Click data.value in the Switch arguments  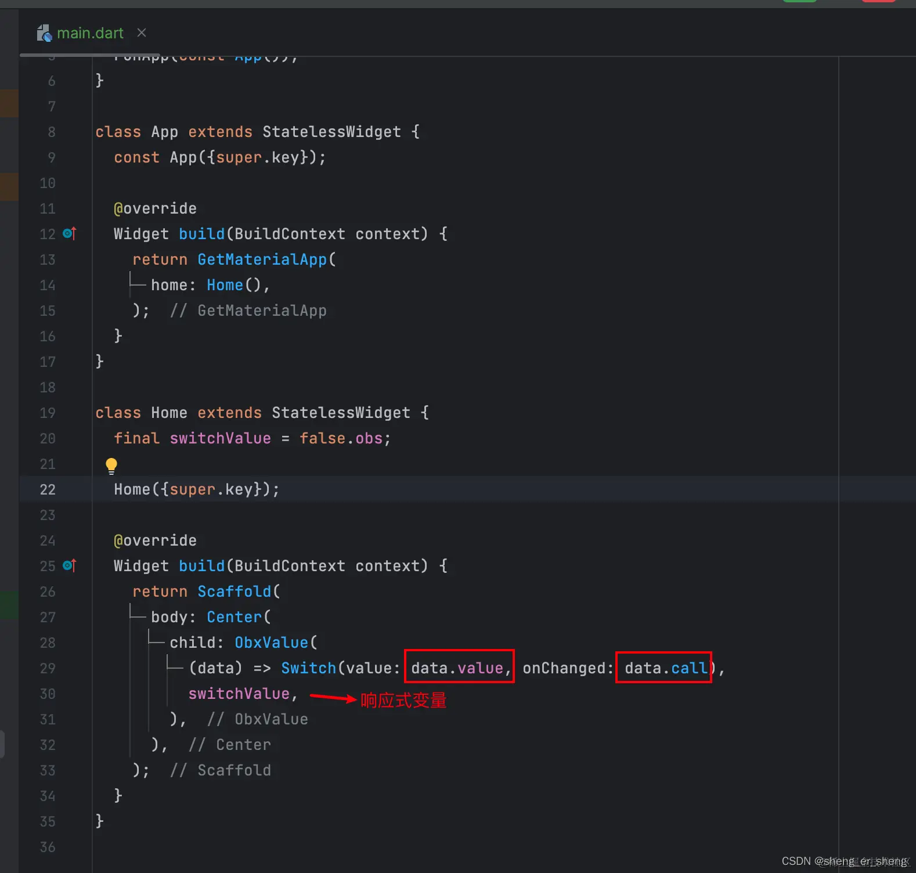(x=457, y=668)
